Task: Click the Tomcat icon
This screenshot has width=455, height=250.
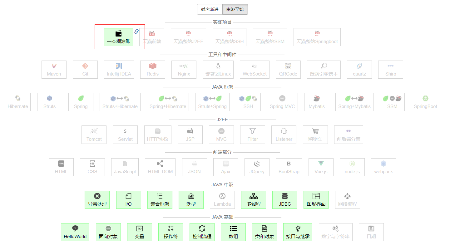Action: pyautogui.click(x=94, y=135)
